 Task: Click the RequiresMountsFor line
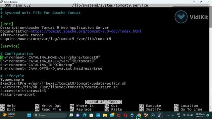[56, 39]
